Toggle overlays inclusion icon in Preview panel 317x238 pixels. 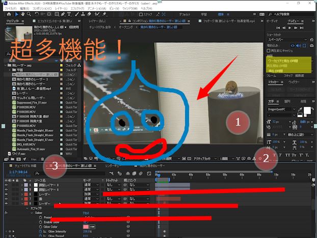click(x=304, y=45)
